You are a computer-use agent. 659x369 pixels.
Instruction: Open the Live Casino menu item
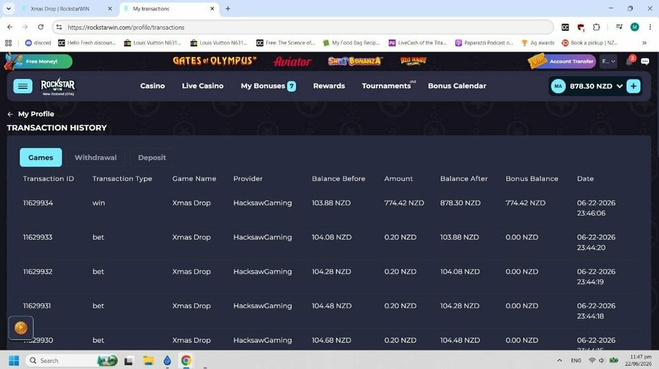click(202, 86)
